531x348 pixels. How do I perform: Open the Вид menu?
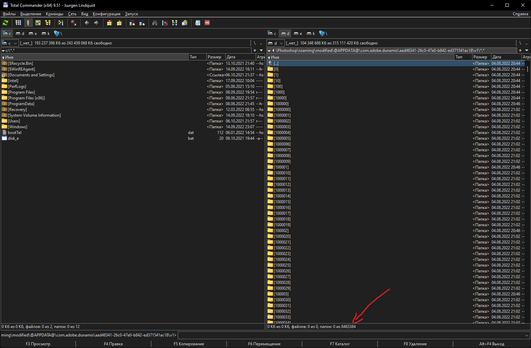click(x=85, y=14)
